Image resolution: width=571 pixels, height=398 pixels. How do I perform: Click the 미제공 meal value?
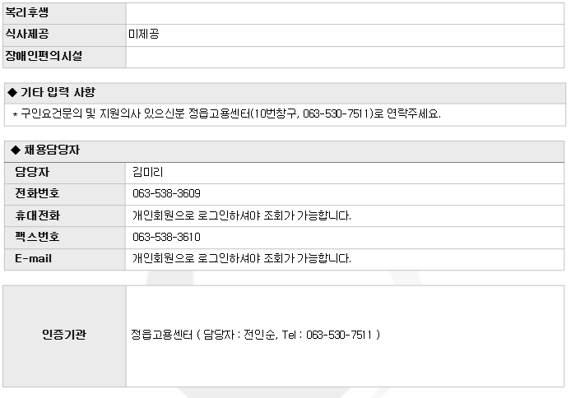(145, 35)
